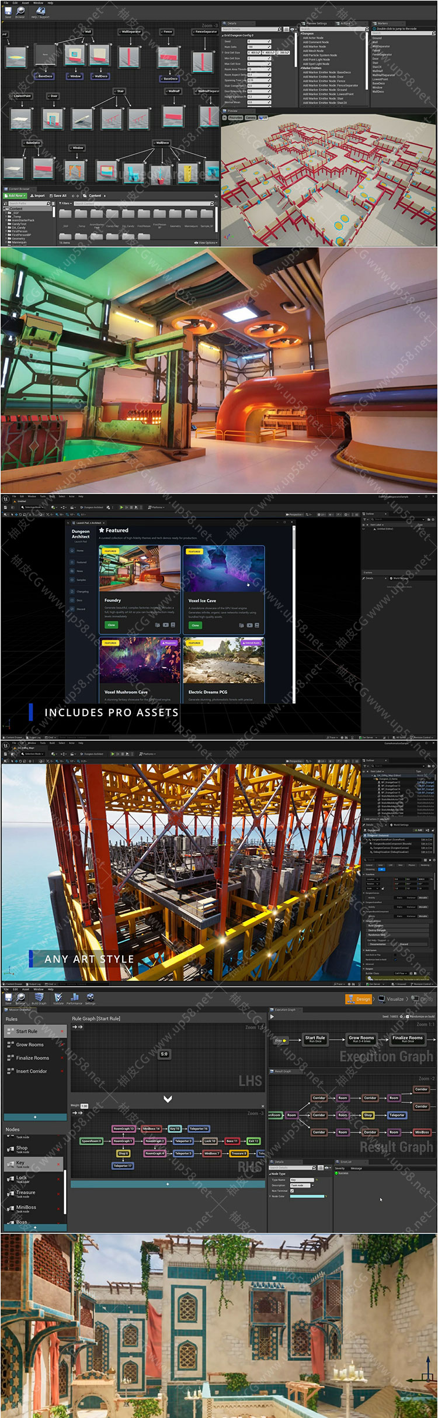Run the Execution Graph play arrow
Screen dimensions: 438x1418
coord(272,1016)
